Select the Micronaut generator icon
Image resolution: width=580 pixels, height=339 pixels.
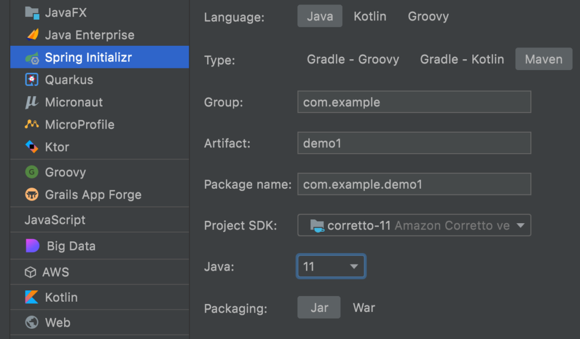tap(31, 102)
